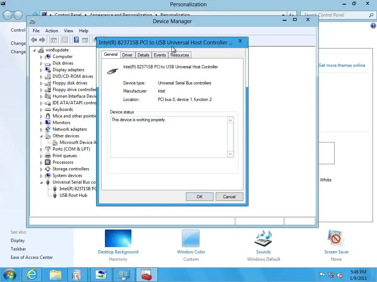Click the Mice and other pointing devices icon
Screen dimensions: 377x282
coord(48,116)
